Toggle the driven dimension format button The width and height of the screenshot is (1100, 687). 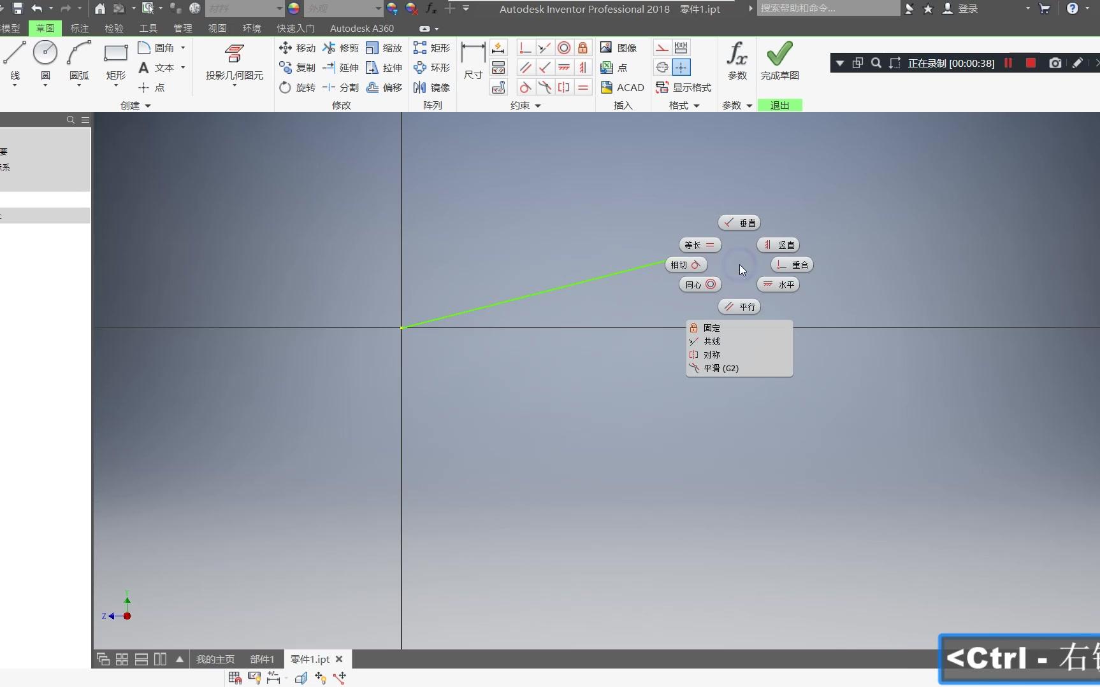(681, 48)
